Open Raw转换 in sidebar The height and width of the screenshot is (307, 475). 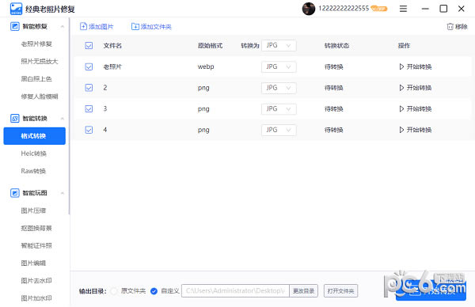tap(33, 171)
